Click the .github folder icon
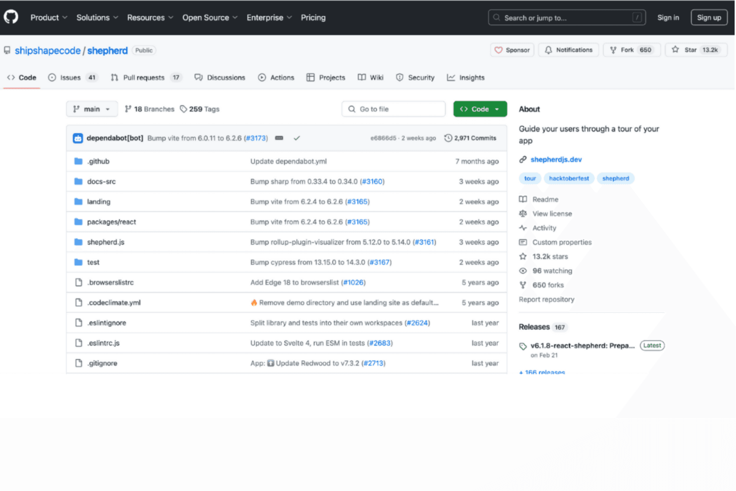The height and width of the screenshot is (491, 736). coord(78,161)
